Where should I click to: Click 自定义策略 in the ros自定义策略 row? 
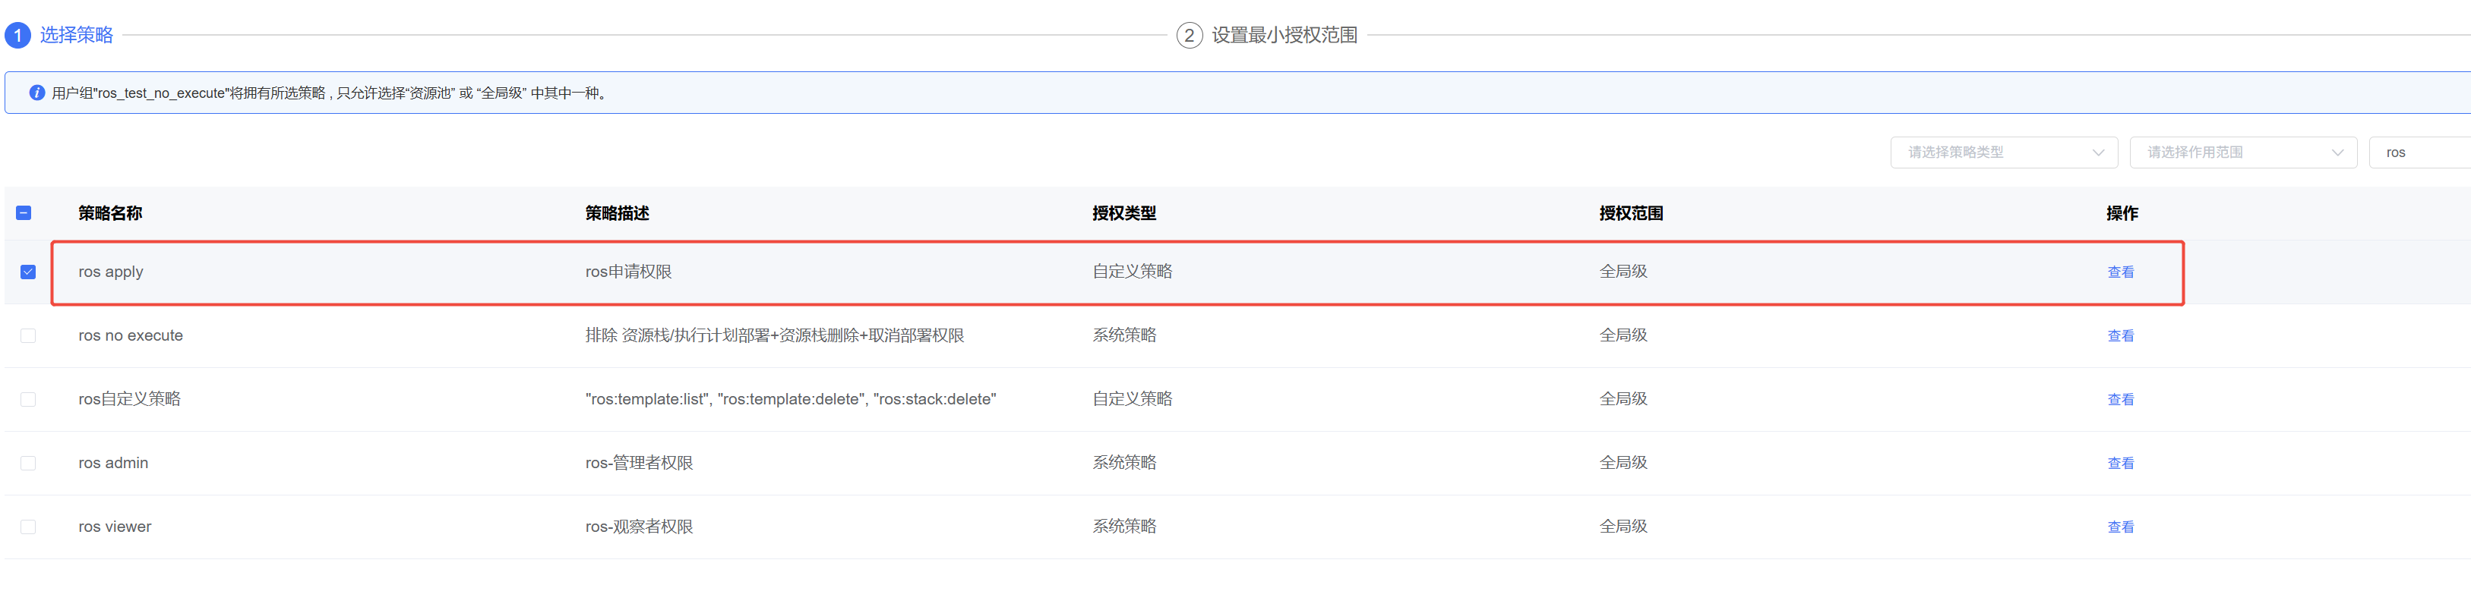coord(1132,398)
